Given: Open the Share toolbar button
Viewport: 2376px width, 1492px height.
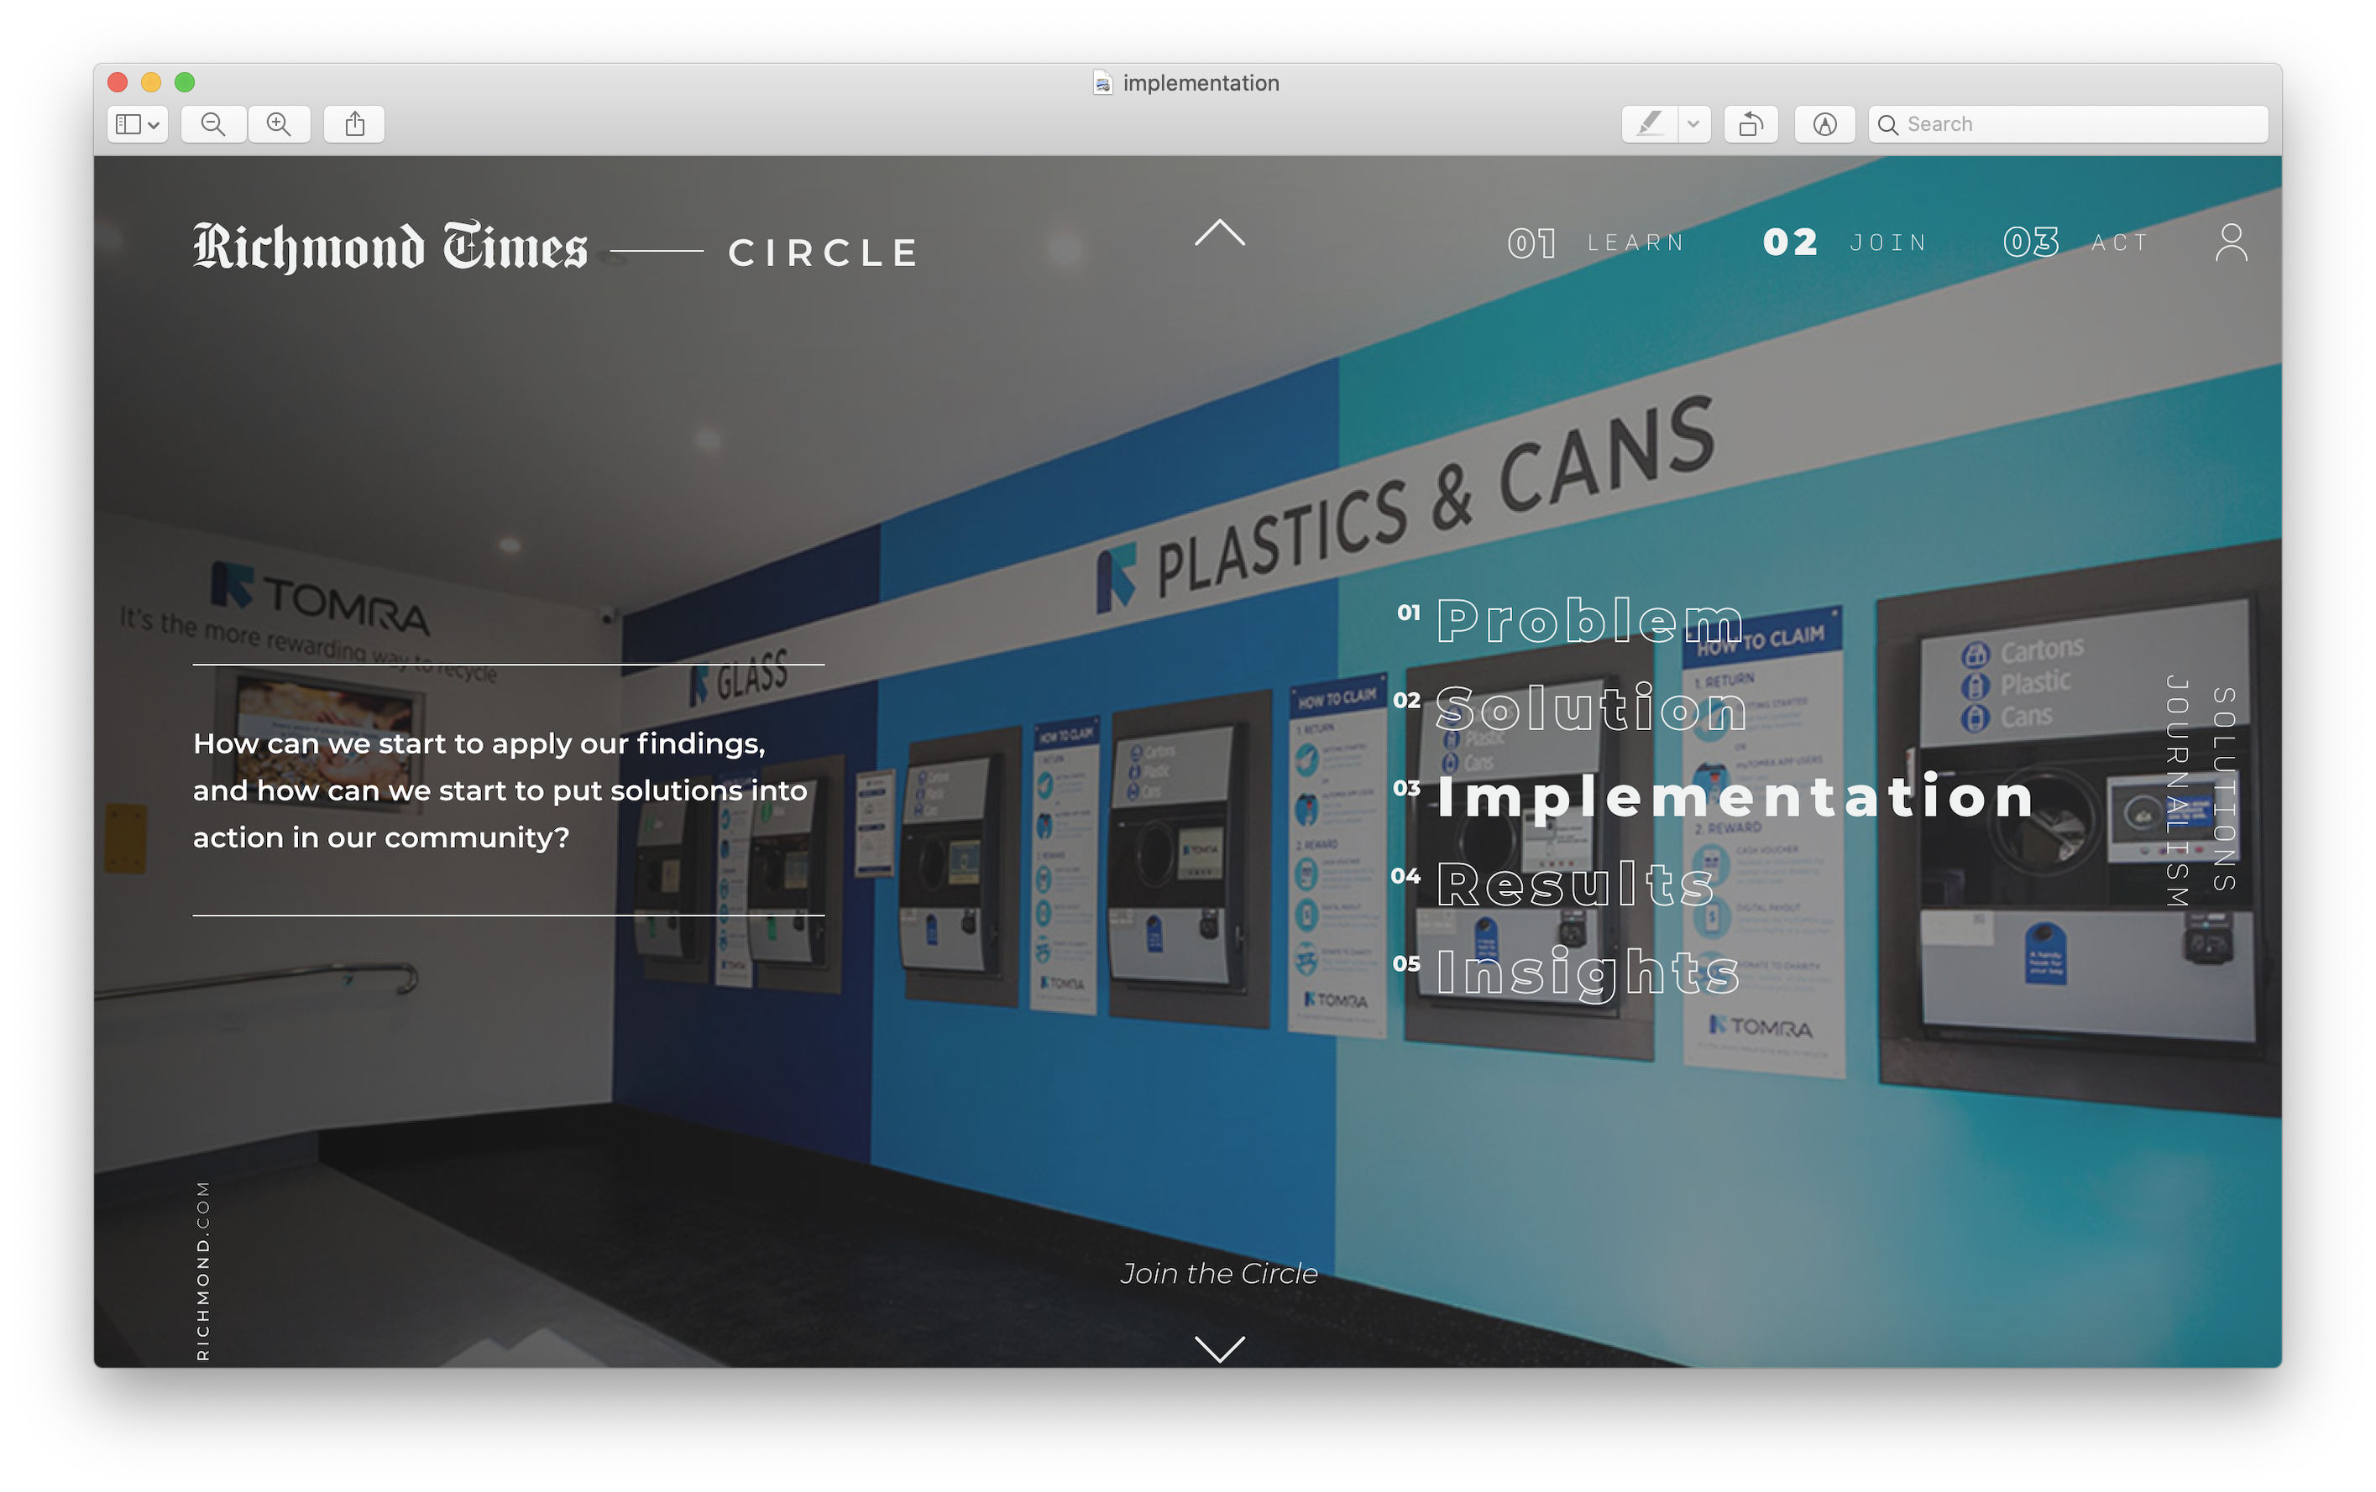Looking at the screenshot, I should (x=355, y=124).
